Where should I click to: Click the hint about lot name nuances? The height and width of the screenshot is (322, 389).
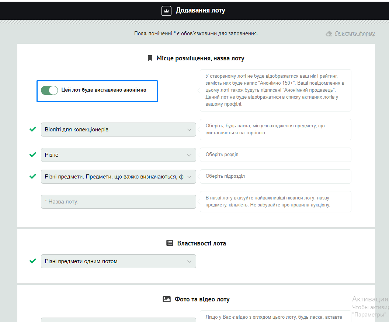[x=275, y=201]
